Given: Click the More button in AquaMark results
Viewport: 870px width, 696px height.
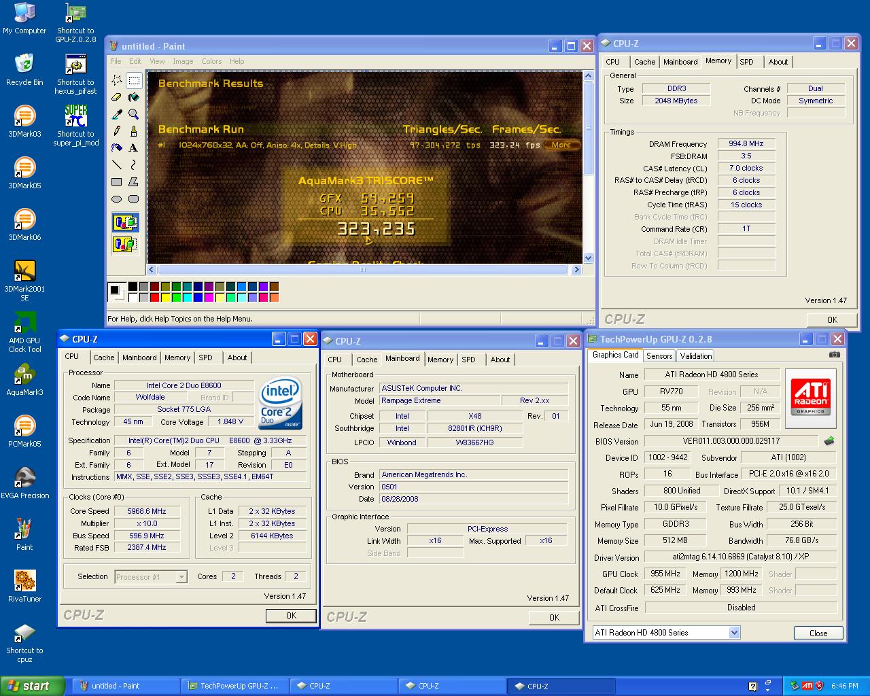Looking at the screenshot, I should [561, 145].
